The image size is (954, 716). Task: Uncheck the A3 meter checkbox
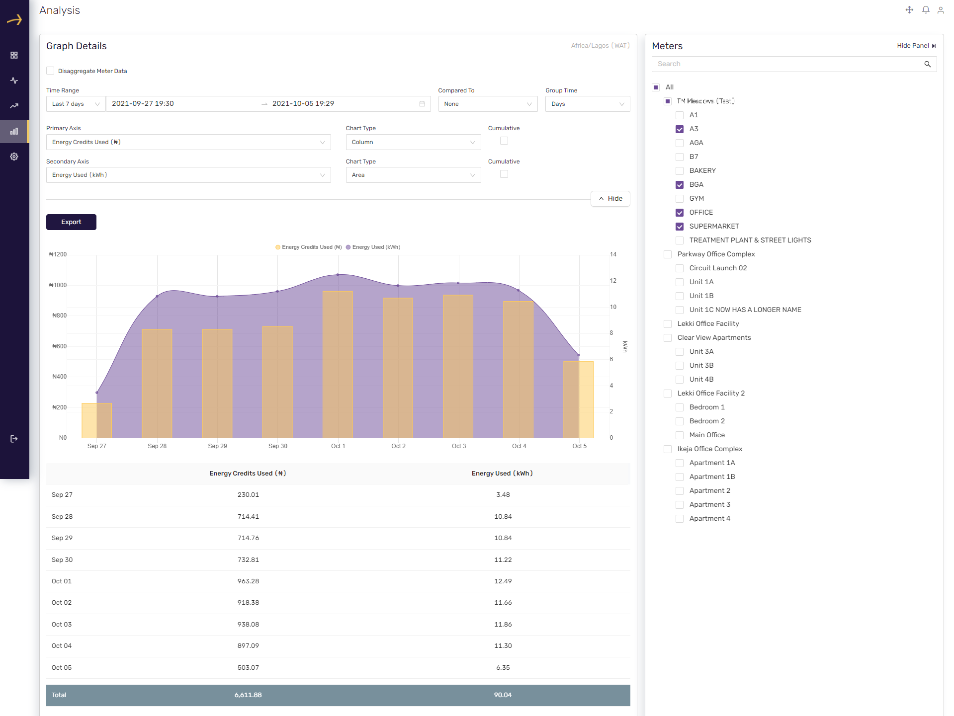[680, 129]
